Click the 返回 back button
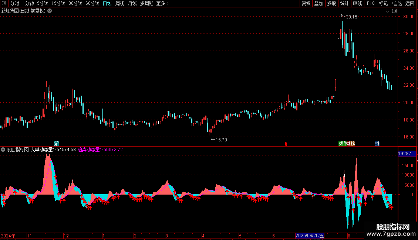 [410, 3]
